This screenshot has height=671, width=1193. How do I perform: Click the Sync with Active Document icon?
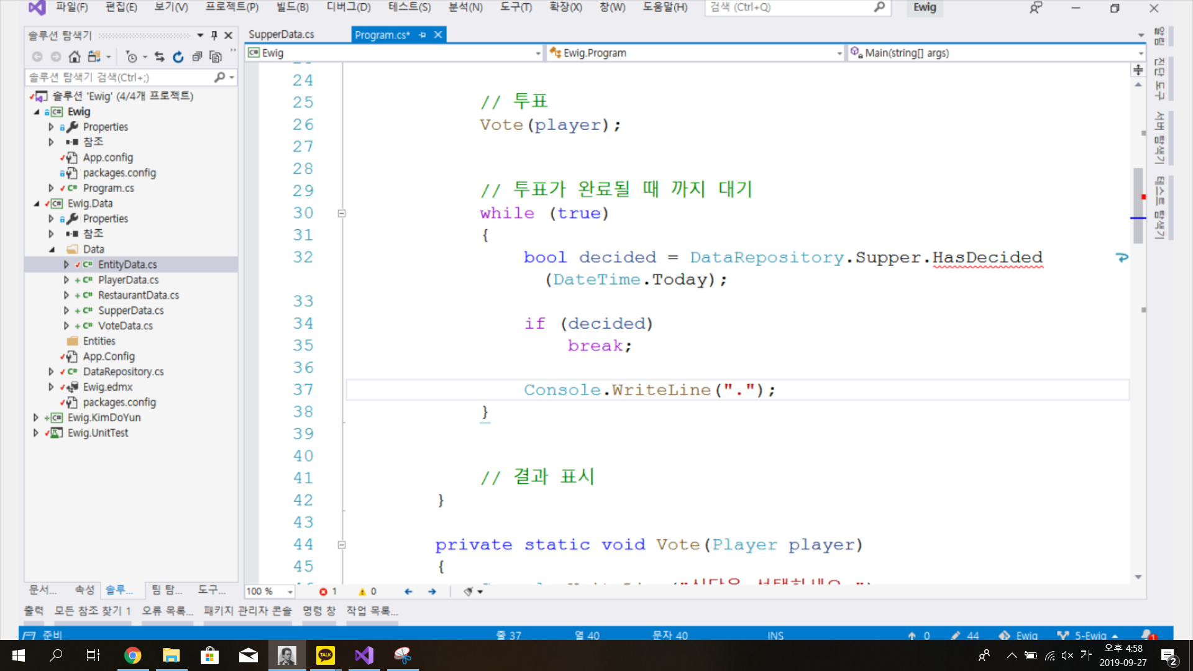(160, 57)
